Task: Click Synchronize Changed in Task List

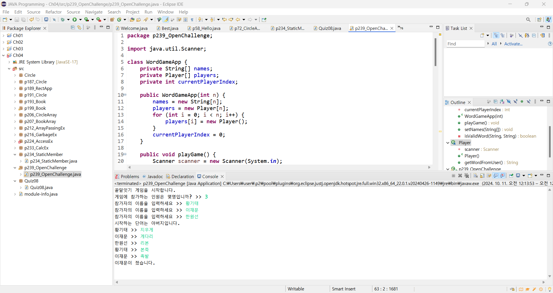Action: click(543, 35)
